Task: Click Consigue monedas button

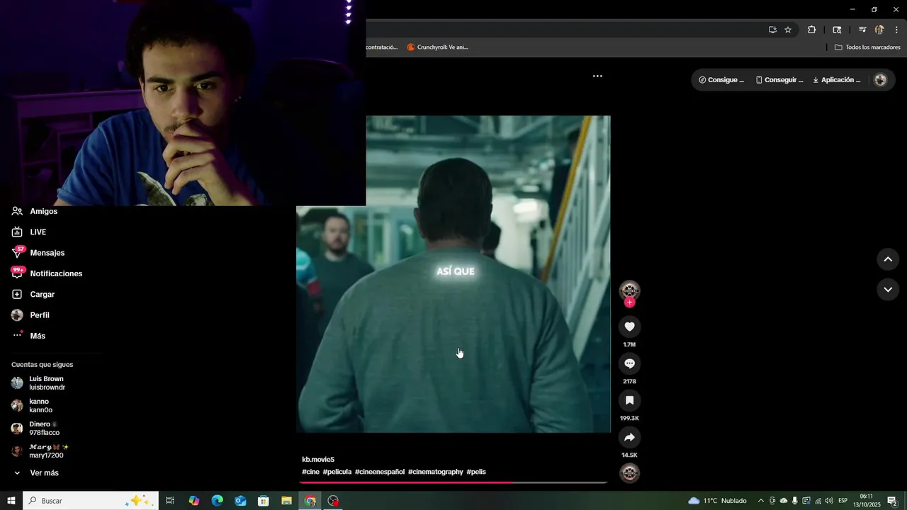Action: 721,80
